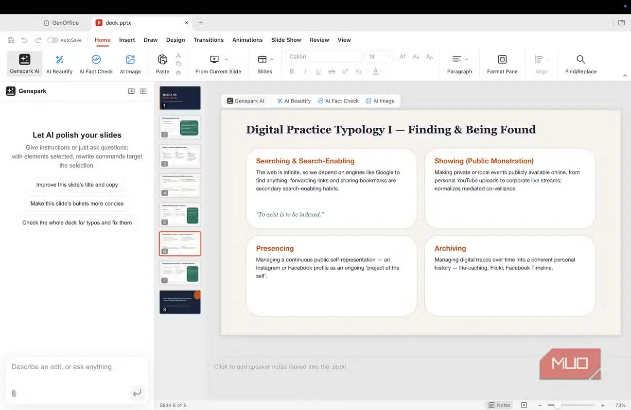Expand the Slides layout dropdown

(x=271, y=59)
